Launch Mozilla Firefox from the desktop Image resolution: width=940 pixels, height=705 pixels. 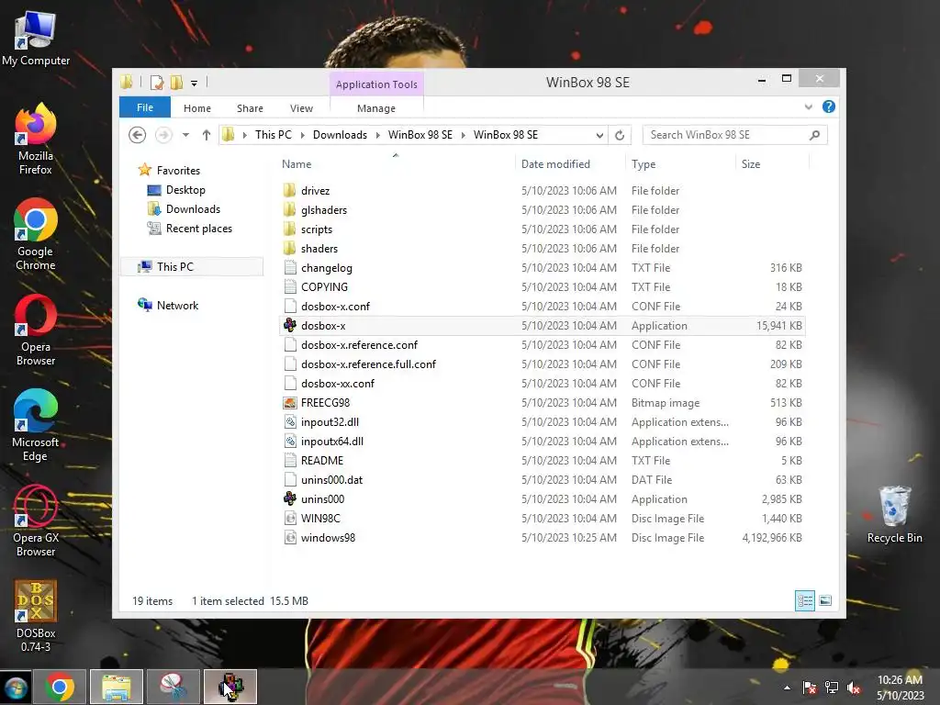click(36, 140)
